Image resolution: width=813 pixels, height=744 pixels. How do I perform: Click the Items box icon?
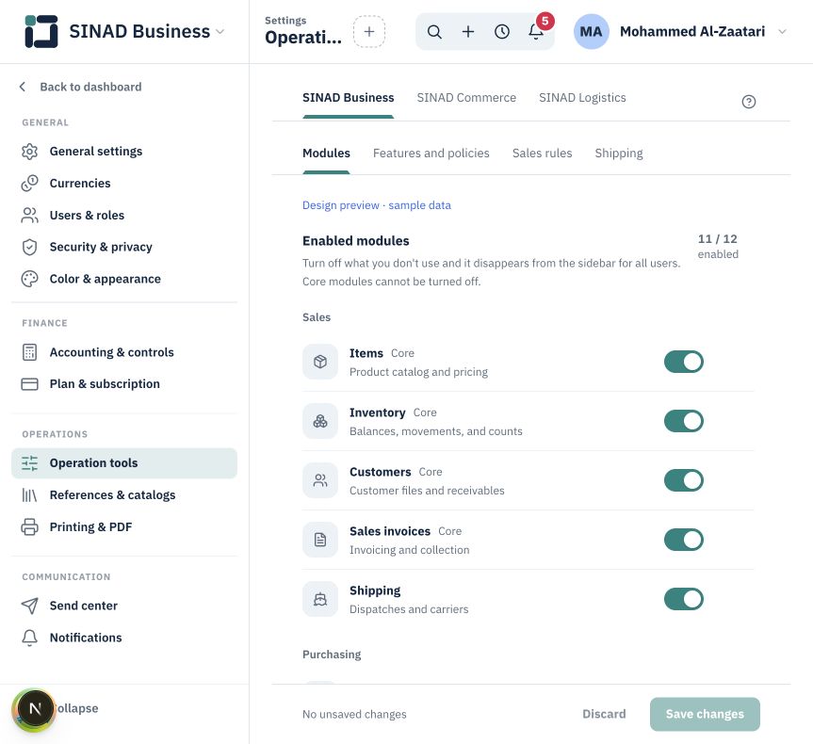point(320,362)
